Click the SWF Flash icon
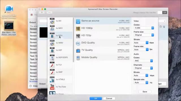 click(52, 72)
